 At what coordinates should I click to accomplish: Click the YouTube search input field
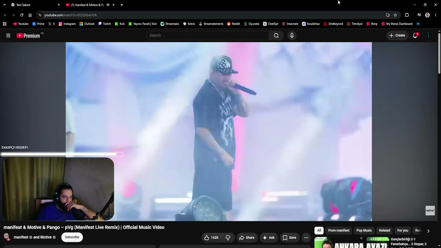207,35
